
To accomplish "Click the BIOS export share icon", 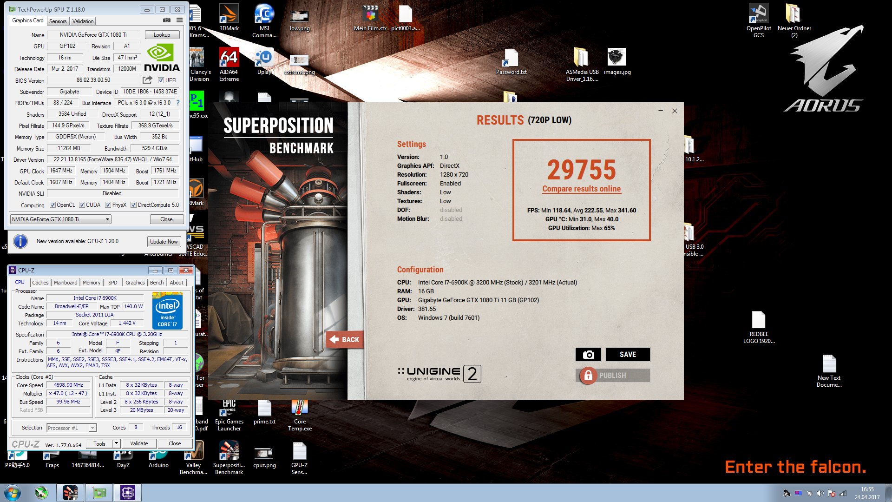I will click(147, 80).
